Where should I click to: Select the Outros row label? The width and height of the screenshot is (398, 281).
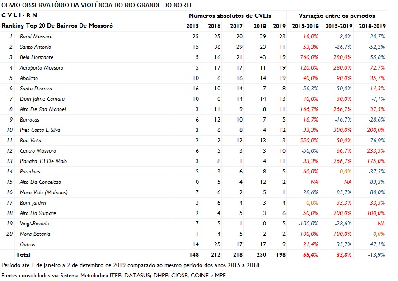click(x=28, y=244)
